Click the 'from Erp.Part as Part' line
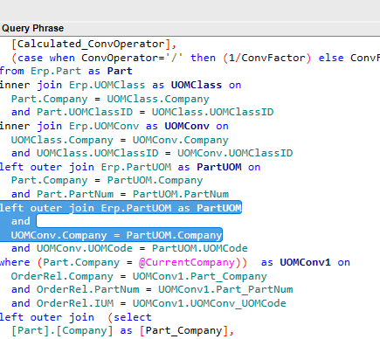The image size is (380, 339). coord(66,71)
